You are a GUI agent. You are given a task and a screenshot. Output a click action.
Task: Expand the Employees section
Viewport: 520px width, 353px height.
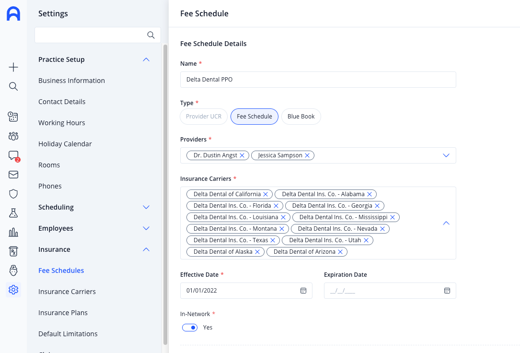tap(146, 228)
